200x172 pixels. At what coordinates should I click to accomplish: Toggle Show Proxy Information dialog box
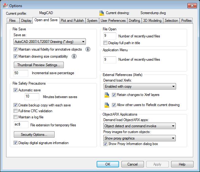105,144
